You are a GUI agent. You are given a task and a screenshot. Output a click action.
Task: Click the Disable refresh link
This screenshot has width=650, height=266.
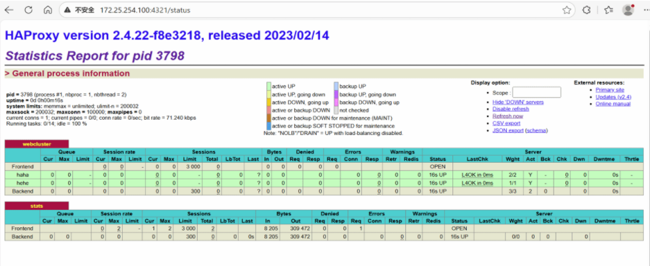coord(511,109)
